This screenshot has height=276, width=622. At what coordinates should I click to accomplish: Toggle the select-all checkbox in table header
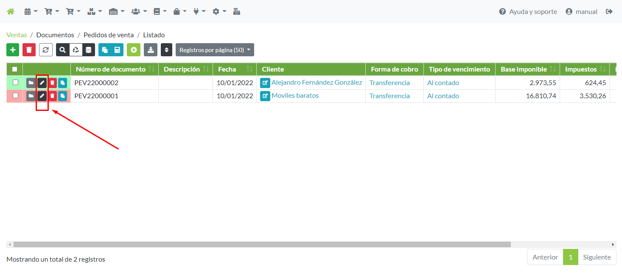(x=15, y=69)
